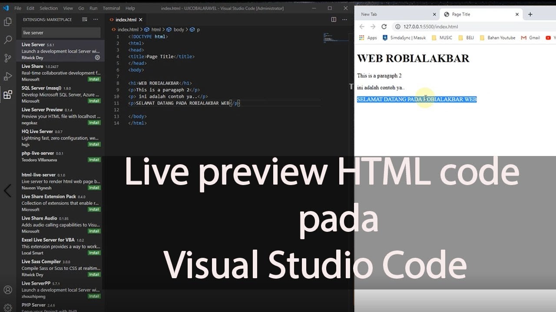
Task: Open the MUSIC bookmarks folder
Action: 442,38
